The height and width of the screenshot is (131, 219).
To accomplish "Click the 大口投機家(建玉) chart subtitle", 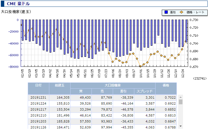I will click(x=16, y=12).
